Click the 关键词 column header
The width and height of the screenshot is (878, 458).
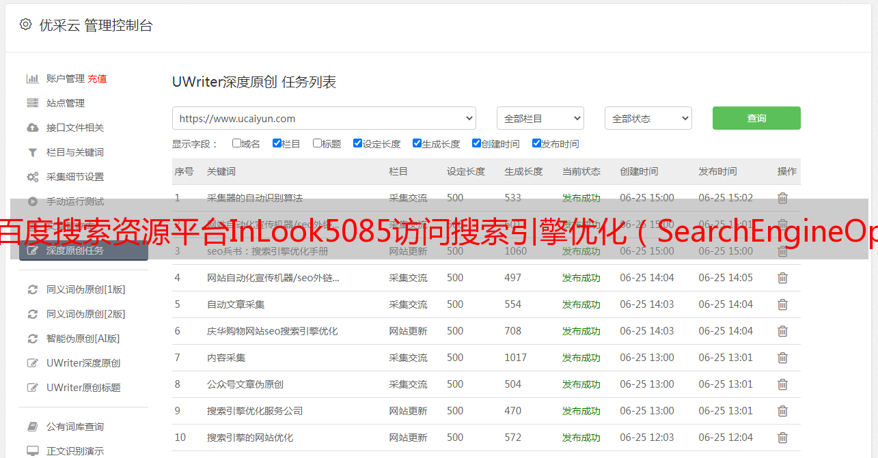[x=221, y=171]
